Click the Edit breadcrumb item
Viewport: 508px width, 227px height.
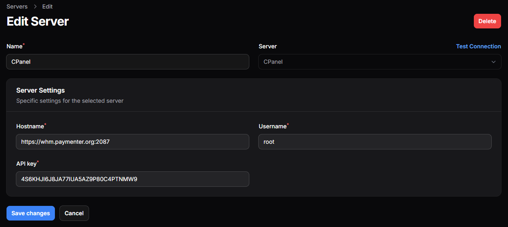[47, 6]
